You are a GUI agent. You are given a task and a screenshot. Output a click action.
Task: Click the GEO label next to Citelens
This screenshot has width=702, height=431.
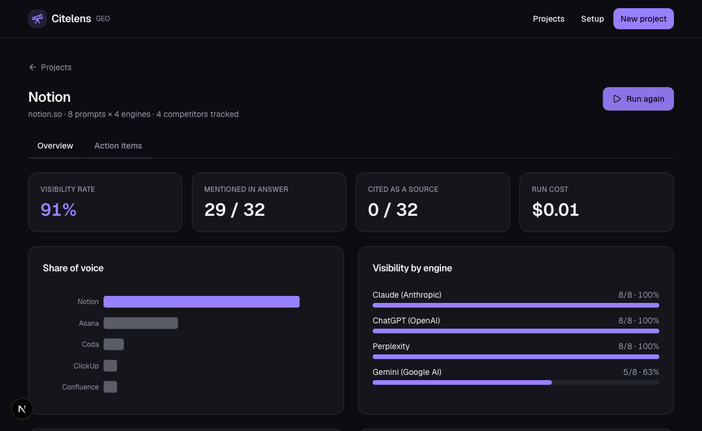click(x=103, y=19)
